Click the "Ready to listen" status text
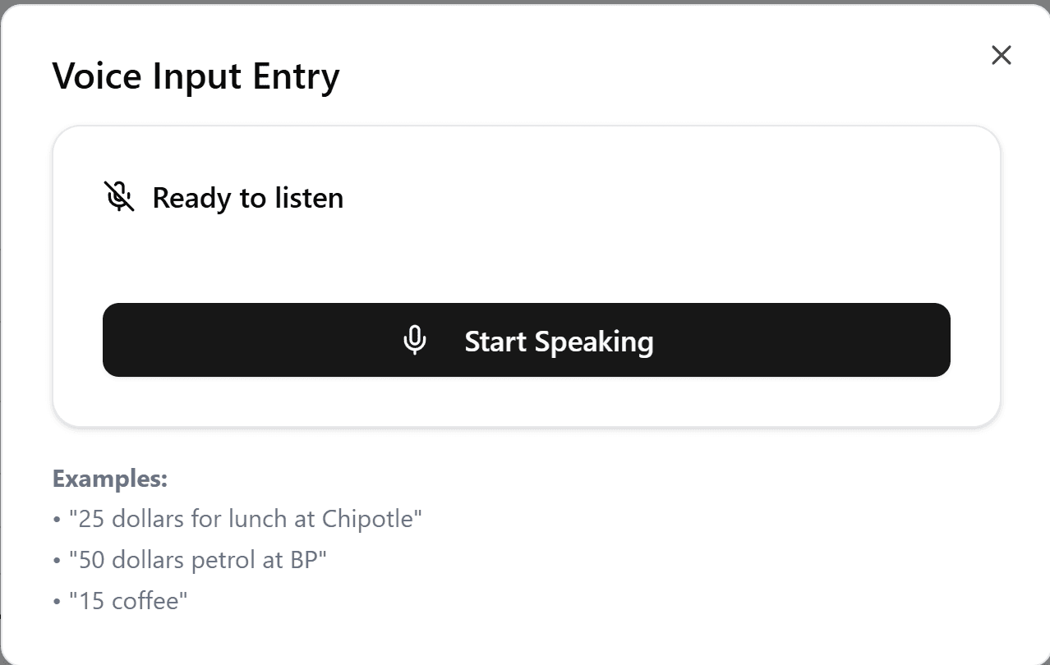Image resolution: width=1050 pixels, height=665 pixels. pyautogui.click(x=247, y=198)
